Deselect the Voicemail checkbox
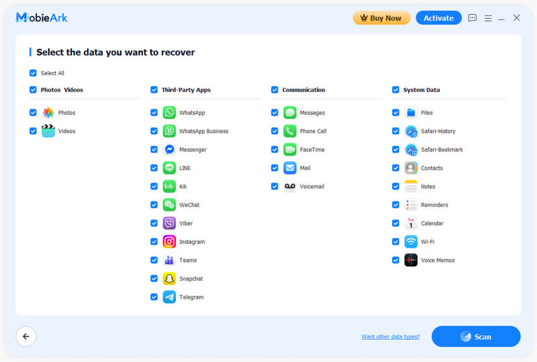 [x=275, y=187]
